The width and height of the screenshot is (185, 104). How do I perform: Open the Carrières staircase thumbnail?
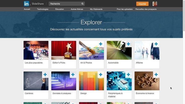[x=36, y=81]
